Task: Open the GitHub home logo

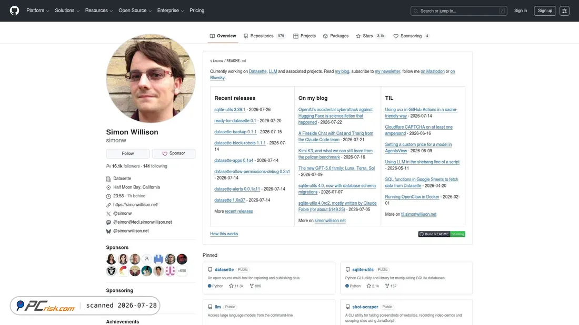Action: point(14,11)
